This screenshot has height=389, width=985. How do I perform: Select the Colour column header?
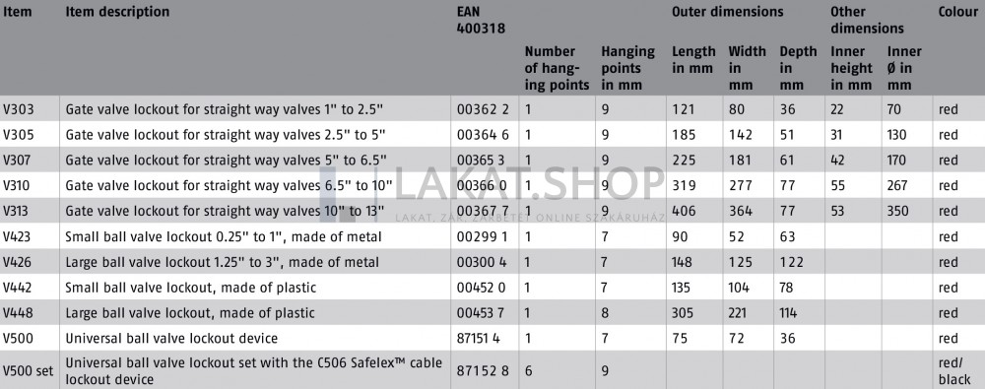tap(958, 12)
